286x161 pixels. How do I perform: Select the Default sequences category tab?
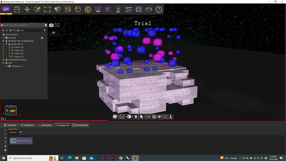tap(13, 132)
